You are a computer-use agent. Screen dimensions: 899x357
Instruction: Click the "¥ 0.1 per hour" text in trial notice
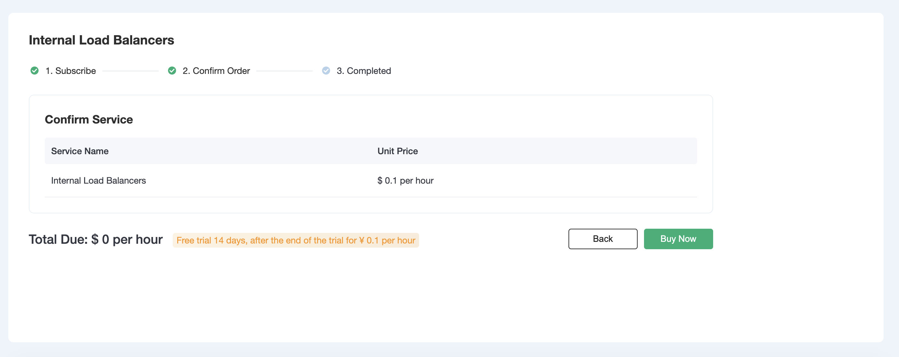click(387, 240)
